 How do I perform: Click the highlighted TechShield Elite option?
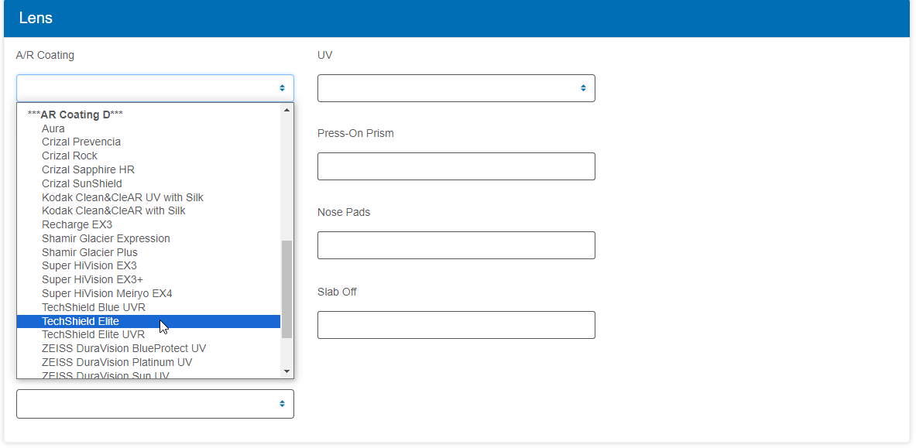(149, 321)
